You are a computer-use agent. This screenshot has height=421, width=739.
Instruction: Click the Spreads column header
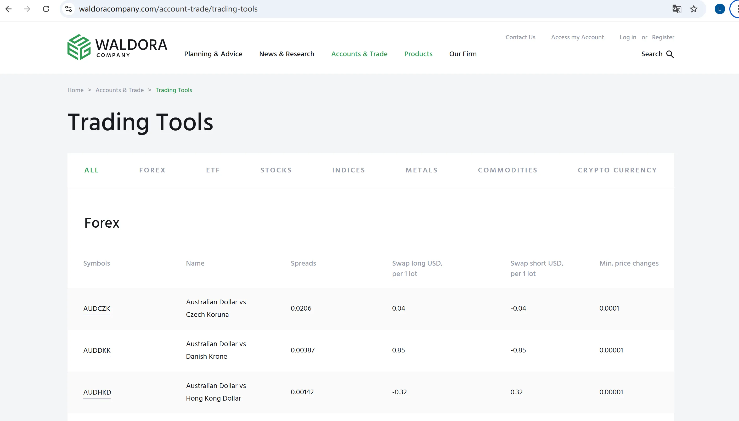(303, 263)
